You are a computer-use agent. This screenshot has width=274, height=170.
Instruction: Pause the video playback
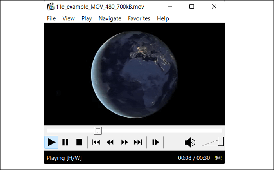tap(65, 142)
